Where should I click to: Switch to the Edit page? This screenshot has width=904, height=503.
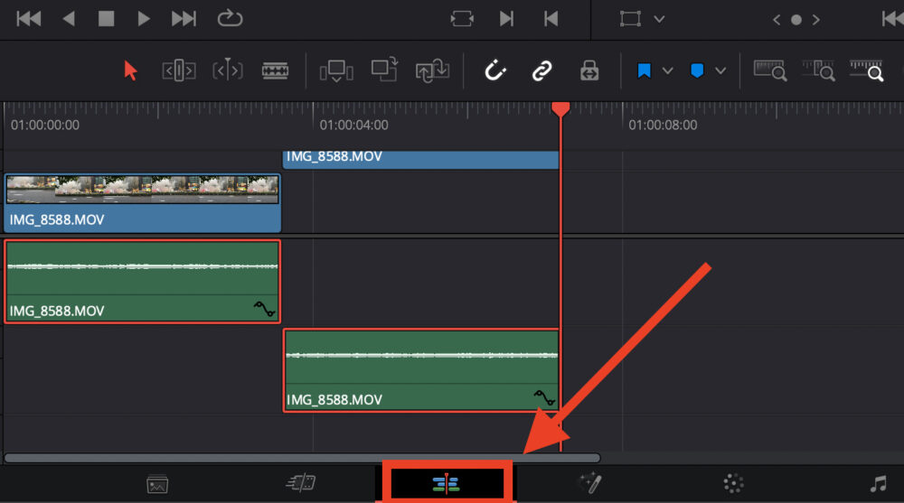pos(447,483)
